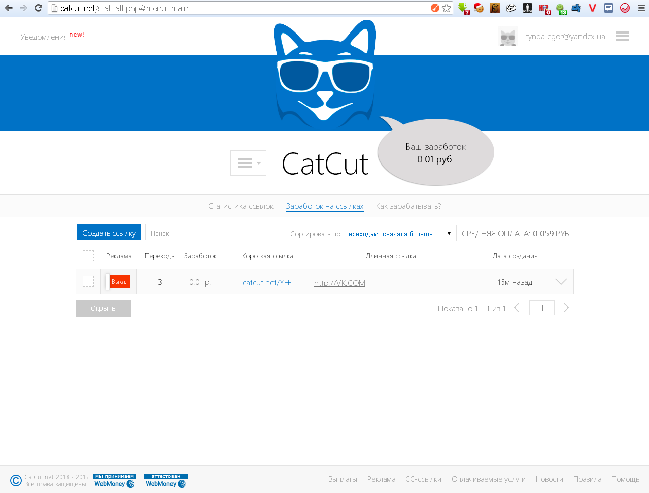Open the 'Выплаты' footer link
The height and width of the screenshot is (493, 649).
tap(343, 479)
